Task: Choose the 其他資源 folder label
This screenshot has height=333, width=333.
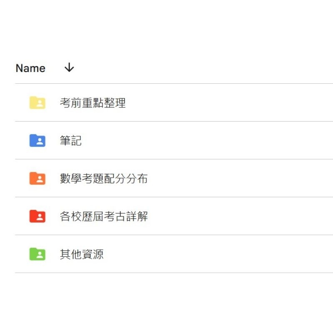Action: [x=82, y=254]
